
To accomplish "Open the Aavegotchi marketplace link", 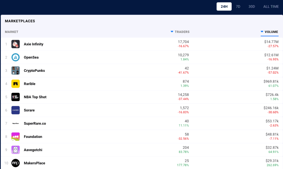I will (x=33, y=150).
